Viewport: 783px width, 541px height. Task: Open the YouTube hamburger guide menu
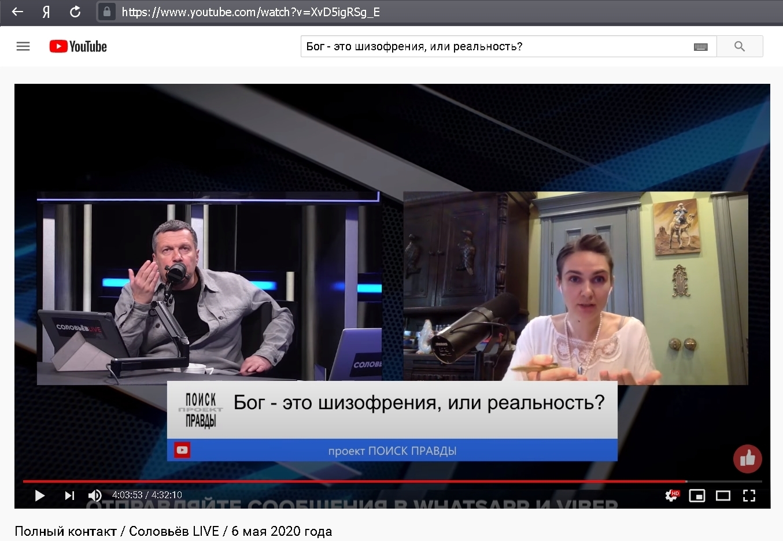tap(23, 46)
